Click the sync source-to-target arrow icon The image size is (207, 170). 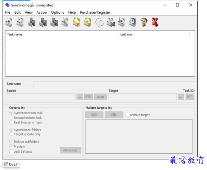[32, 22]
